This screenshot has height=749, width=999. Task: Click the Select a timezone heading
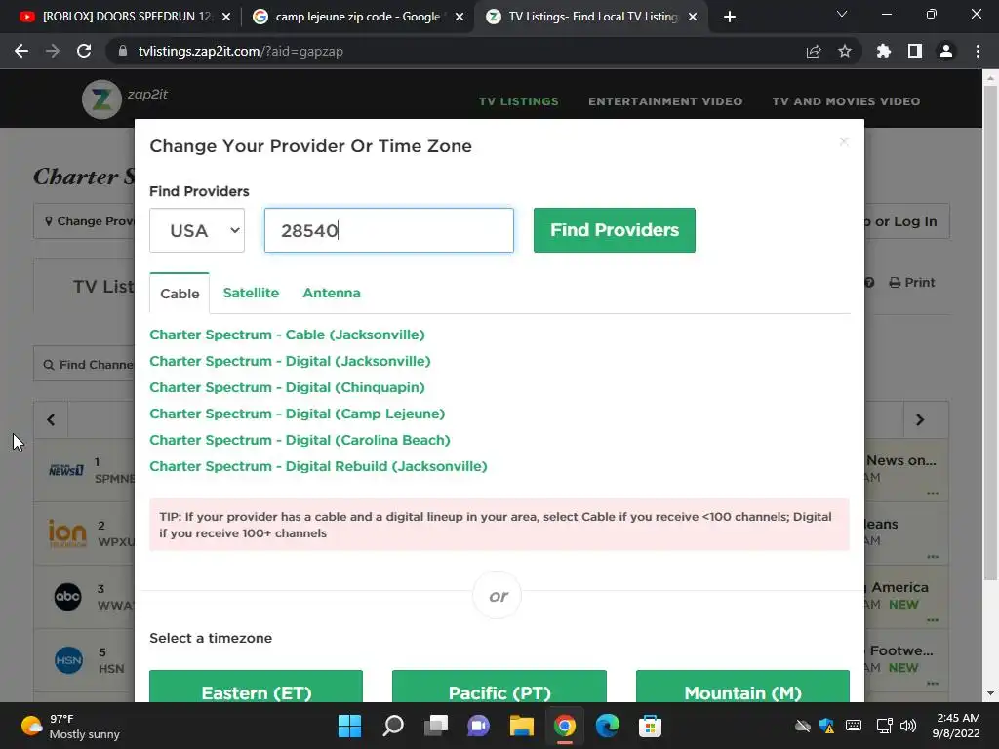click(x=211, y=638)
